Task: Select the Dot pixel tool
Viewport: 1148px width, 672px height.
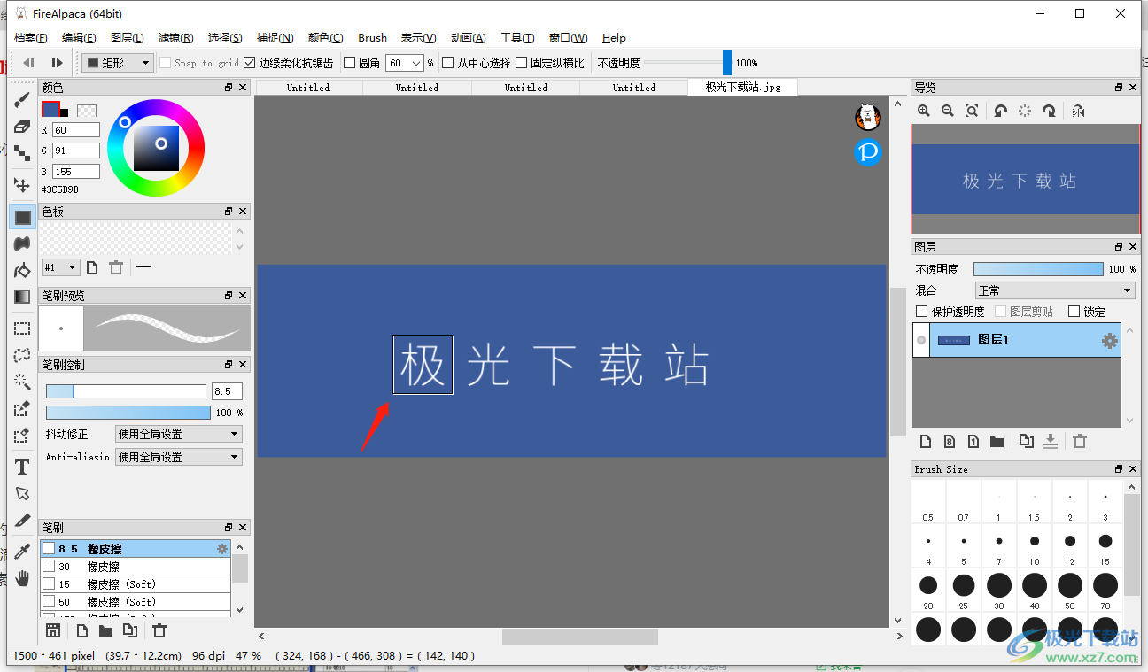Action: pos(22,151)
